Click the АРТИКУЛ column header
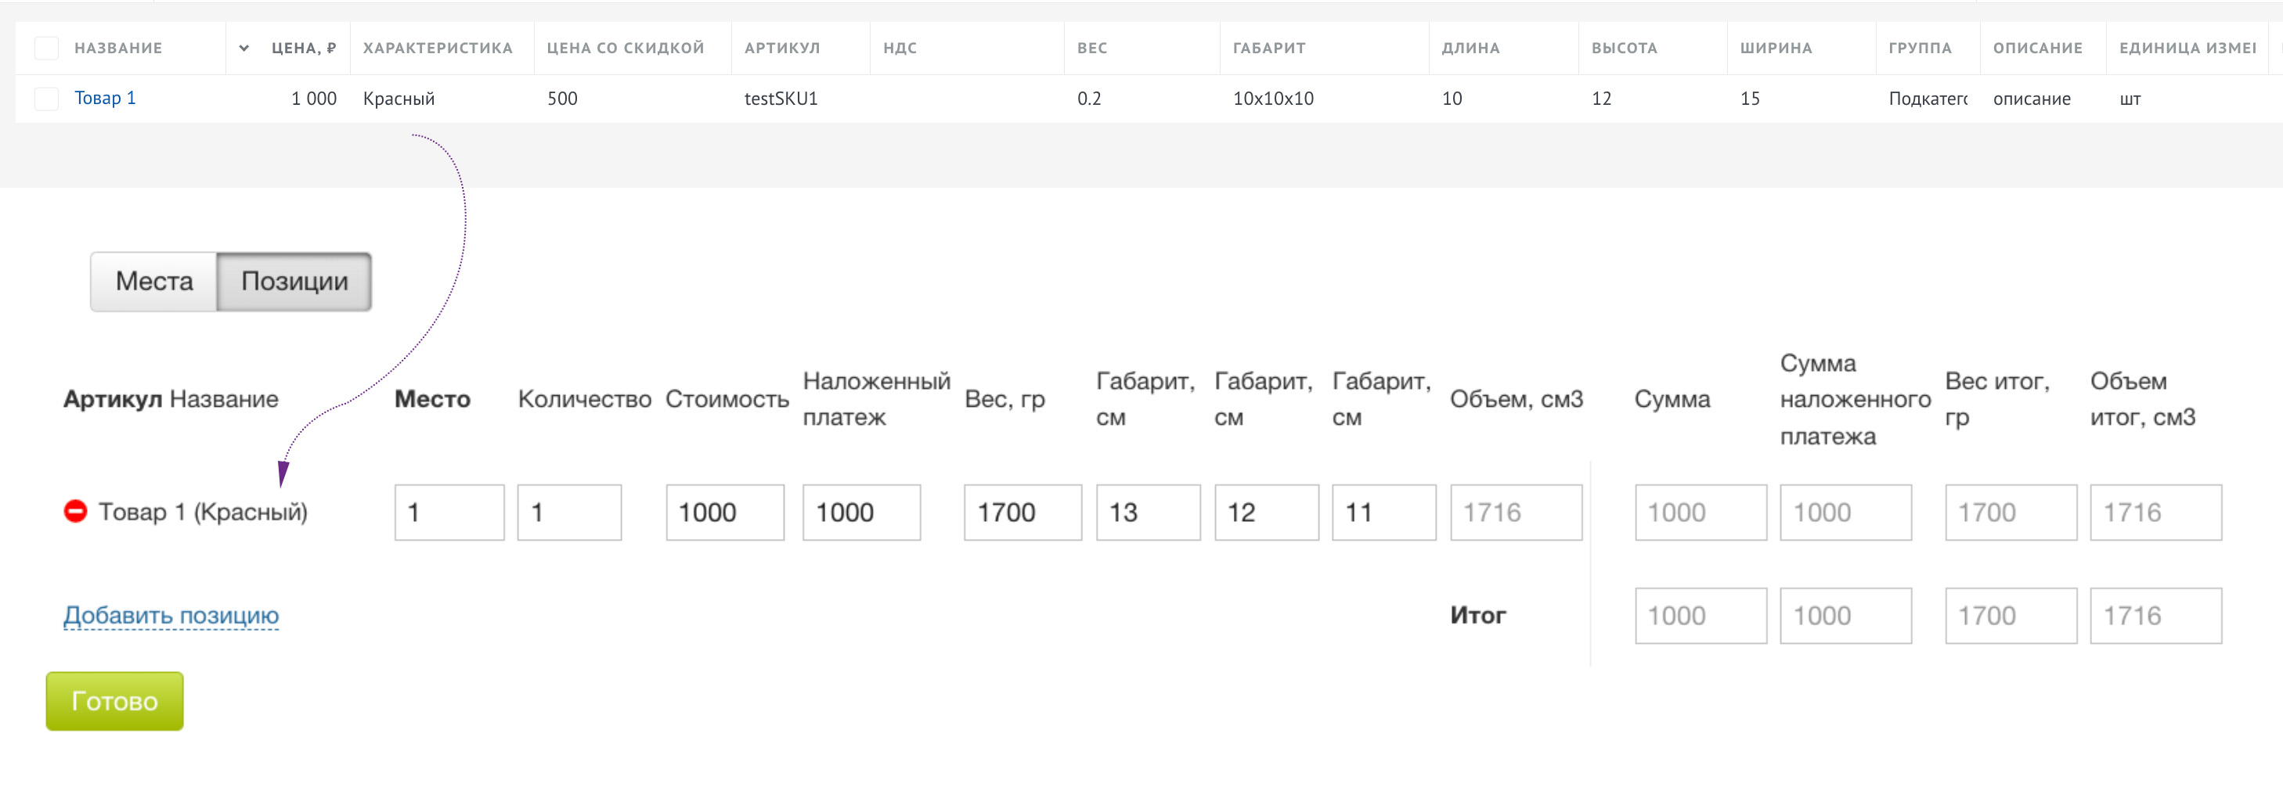Screen dimensions: 2283x798 point(781,48)
